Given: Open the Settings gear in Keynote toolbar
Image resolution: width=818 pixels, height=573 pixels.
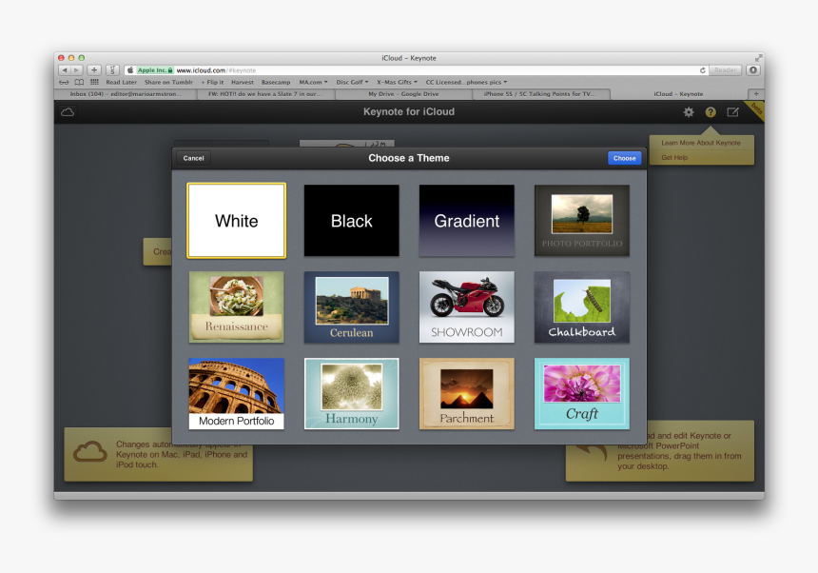Looking at the screenshot, I should pos(688,112).
